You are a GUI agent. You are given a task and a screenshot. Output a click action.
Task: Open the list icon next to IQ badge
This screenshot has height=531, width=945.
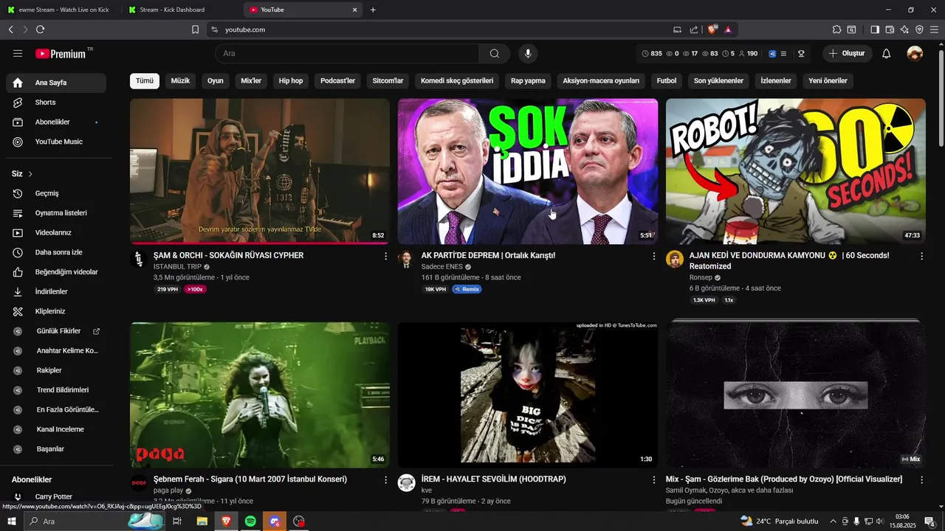783,54
